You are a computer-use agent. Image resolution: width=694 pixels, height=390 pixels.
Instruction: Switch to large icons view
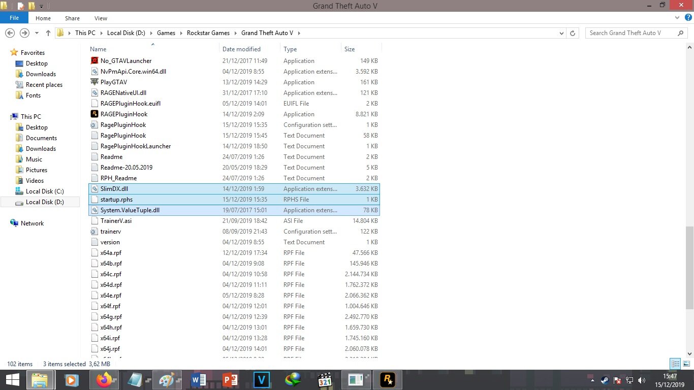[685, 364]
